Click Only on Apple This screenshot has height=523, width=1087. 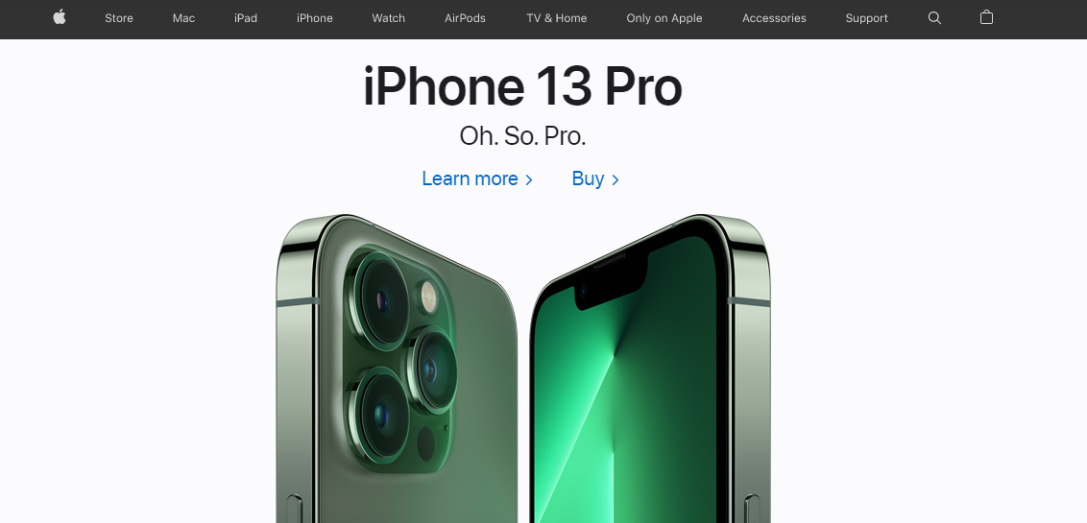[x=664, y=18]
